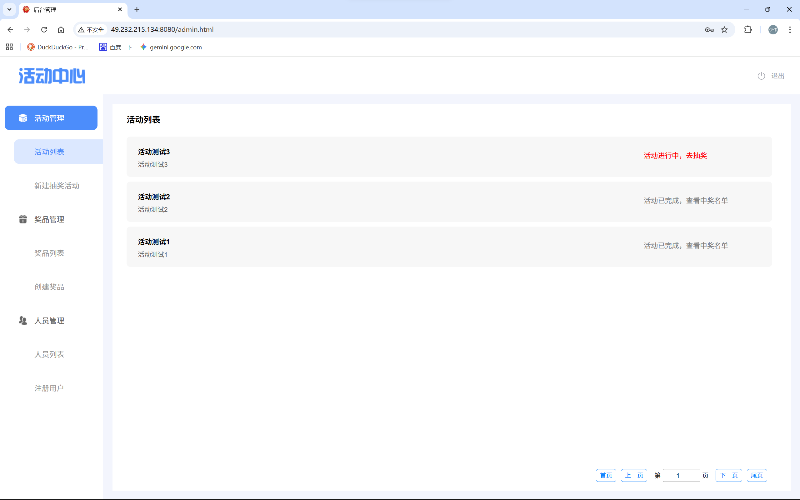View winners list for 活动测试2
The image size is (800, 500).
[686, 201]
